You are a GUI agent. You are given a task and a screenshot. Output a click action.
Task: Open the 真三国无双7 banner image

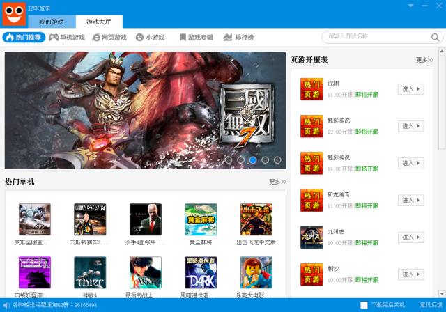146,110
